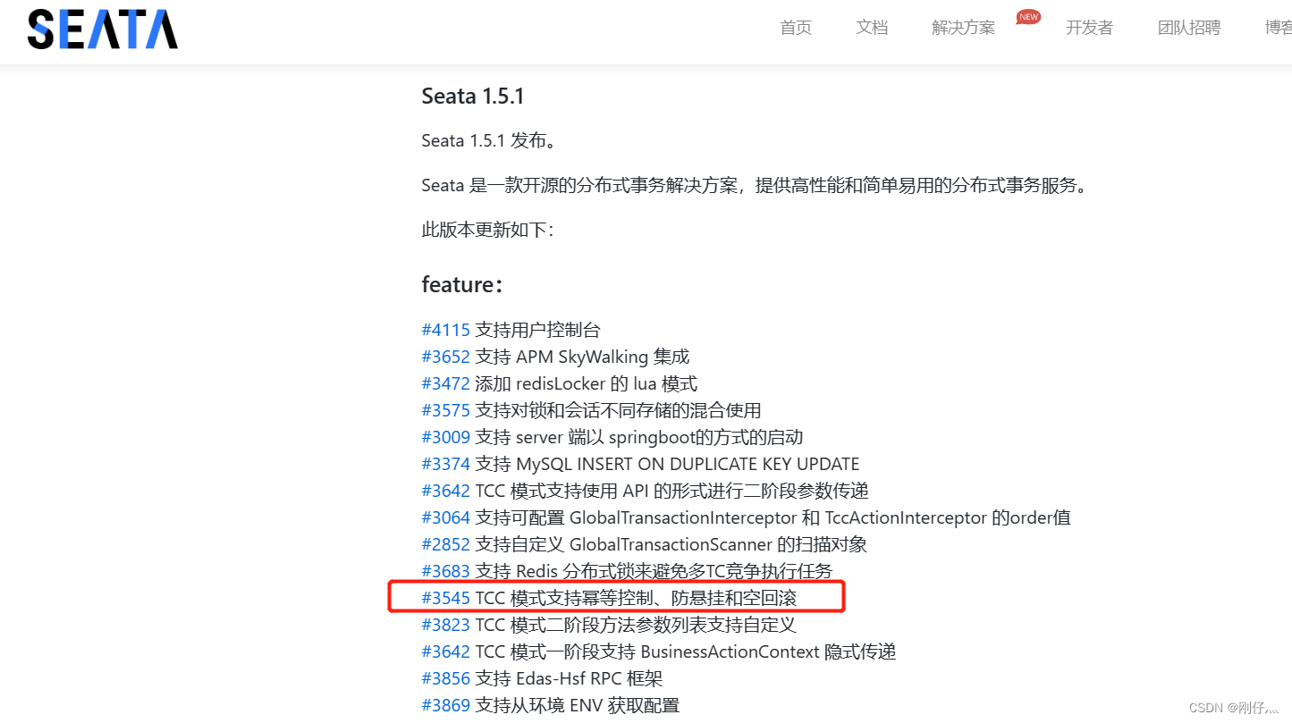The image size is (1292, 723).
Task: Click text 支持自定义 GlobalTransactionScanner 的扫描对象
Action: [671, 544]
